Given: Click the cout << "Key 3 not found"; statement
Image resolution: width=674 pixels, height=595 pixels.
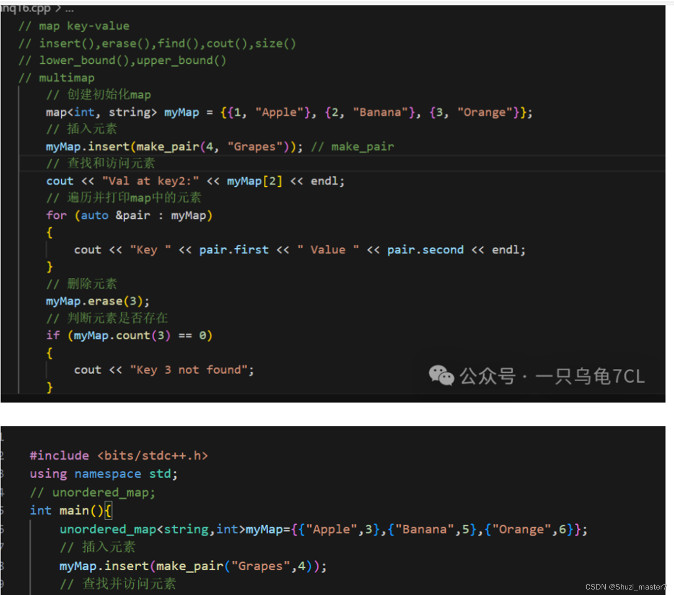Looking at the screenshot, I should click(163, 370).
